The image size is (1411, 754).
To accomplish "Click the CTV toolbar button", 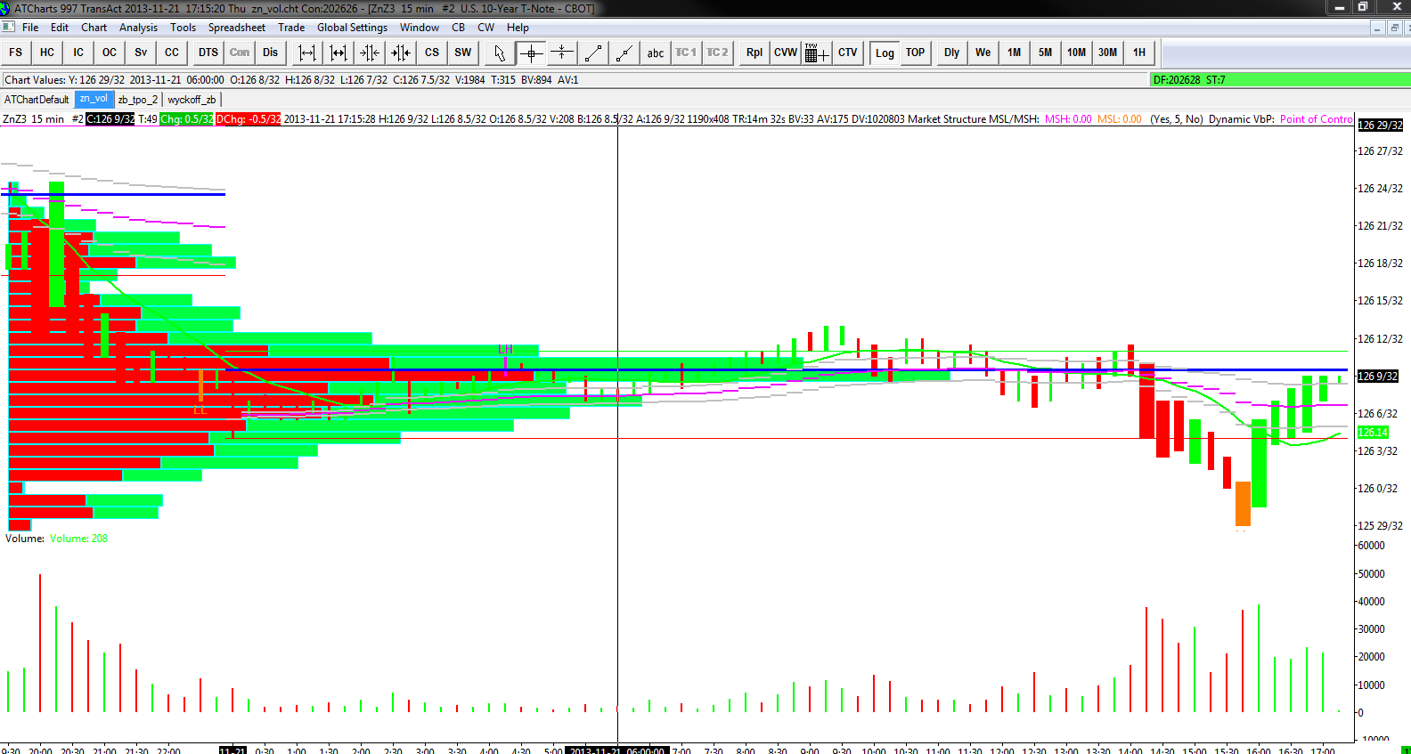I will point(848,53).
